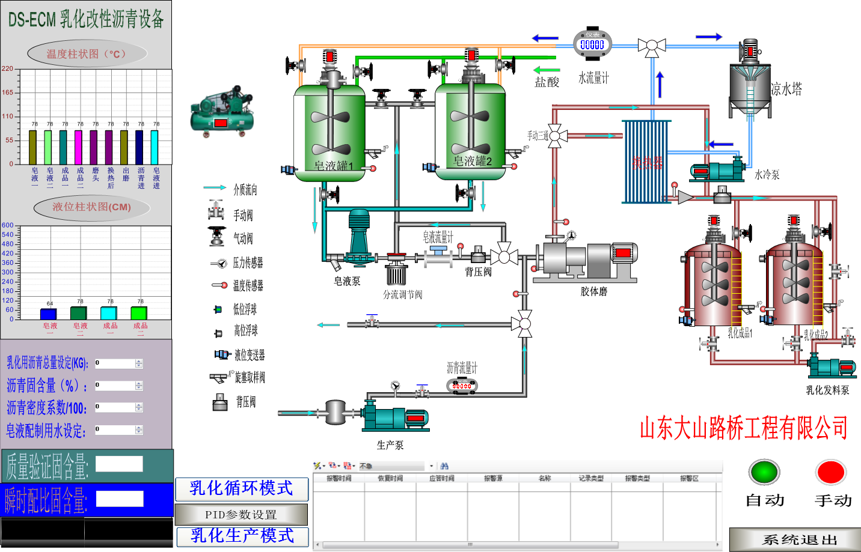Click the alarm table scroll right arrow
The height and width of the screenshot is (552, 861).
(718, 545)
